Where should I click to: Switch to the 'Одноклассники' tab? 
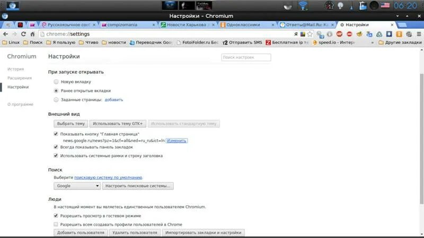248,25
